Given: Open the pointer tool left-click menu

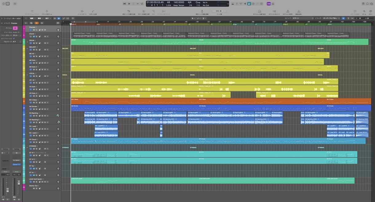Looking at the screenshot, I should point(193,18).
